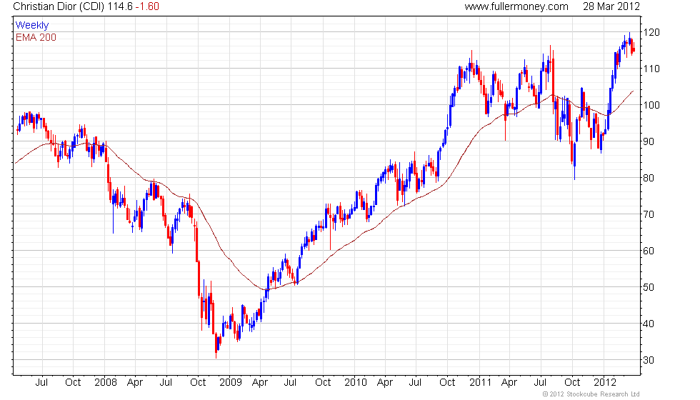The height and width of the screenshot is (400, 700).
Task: Click the 2011 year label on time axis
Action: click(x=480, y=383)
